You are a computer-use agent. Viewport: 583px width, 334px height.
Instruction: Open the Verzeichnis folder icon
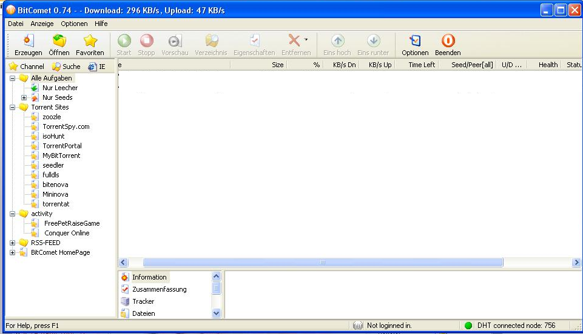click(x=211, y=41)
